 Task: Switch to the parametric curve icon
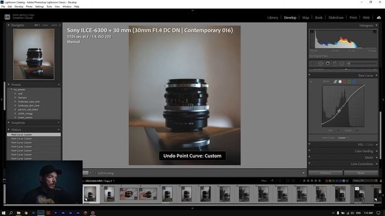(336, 82)
